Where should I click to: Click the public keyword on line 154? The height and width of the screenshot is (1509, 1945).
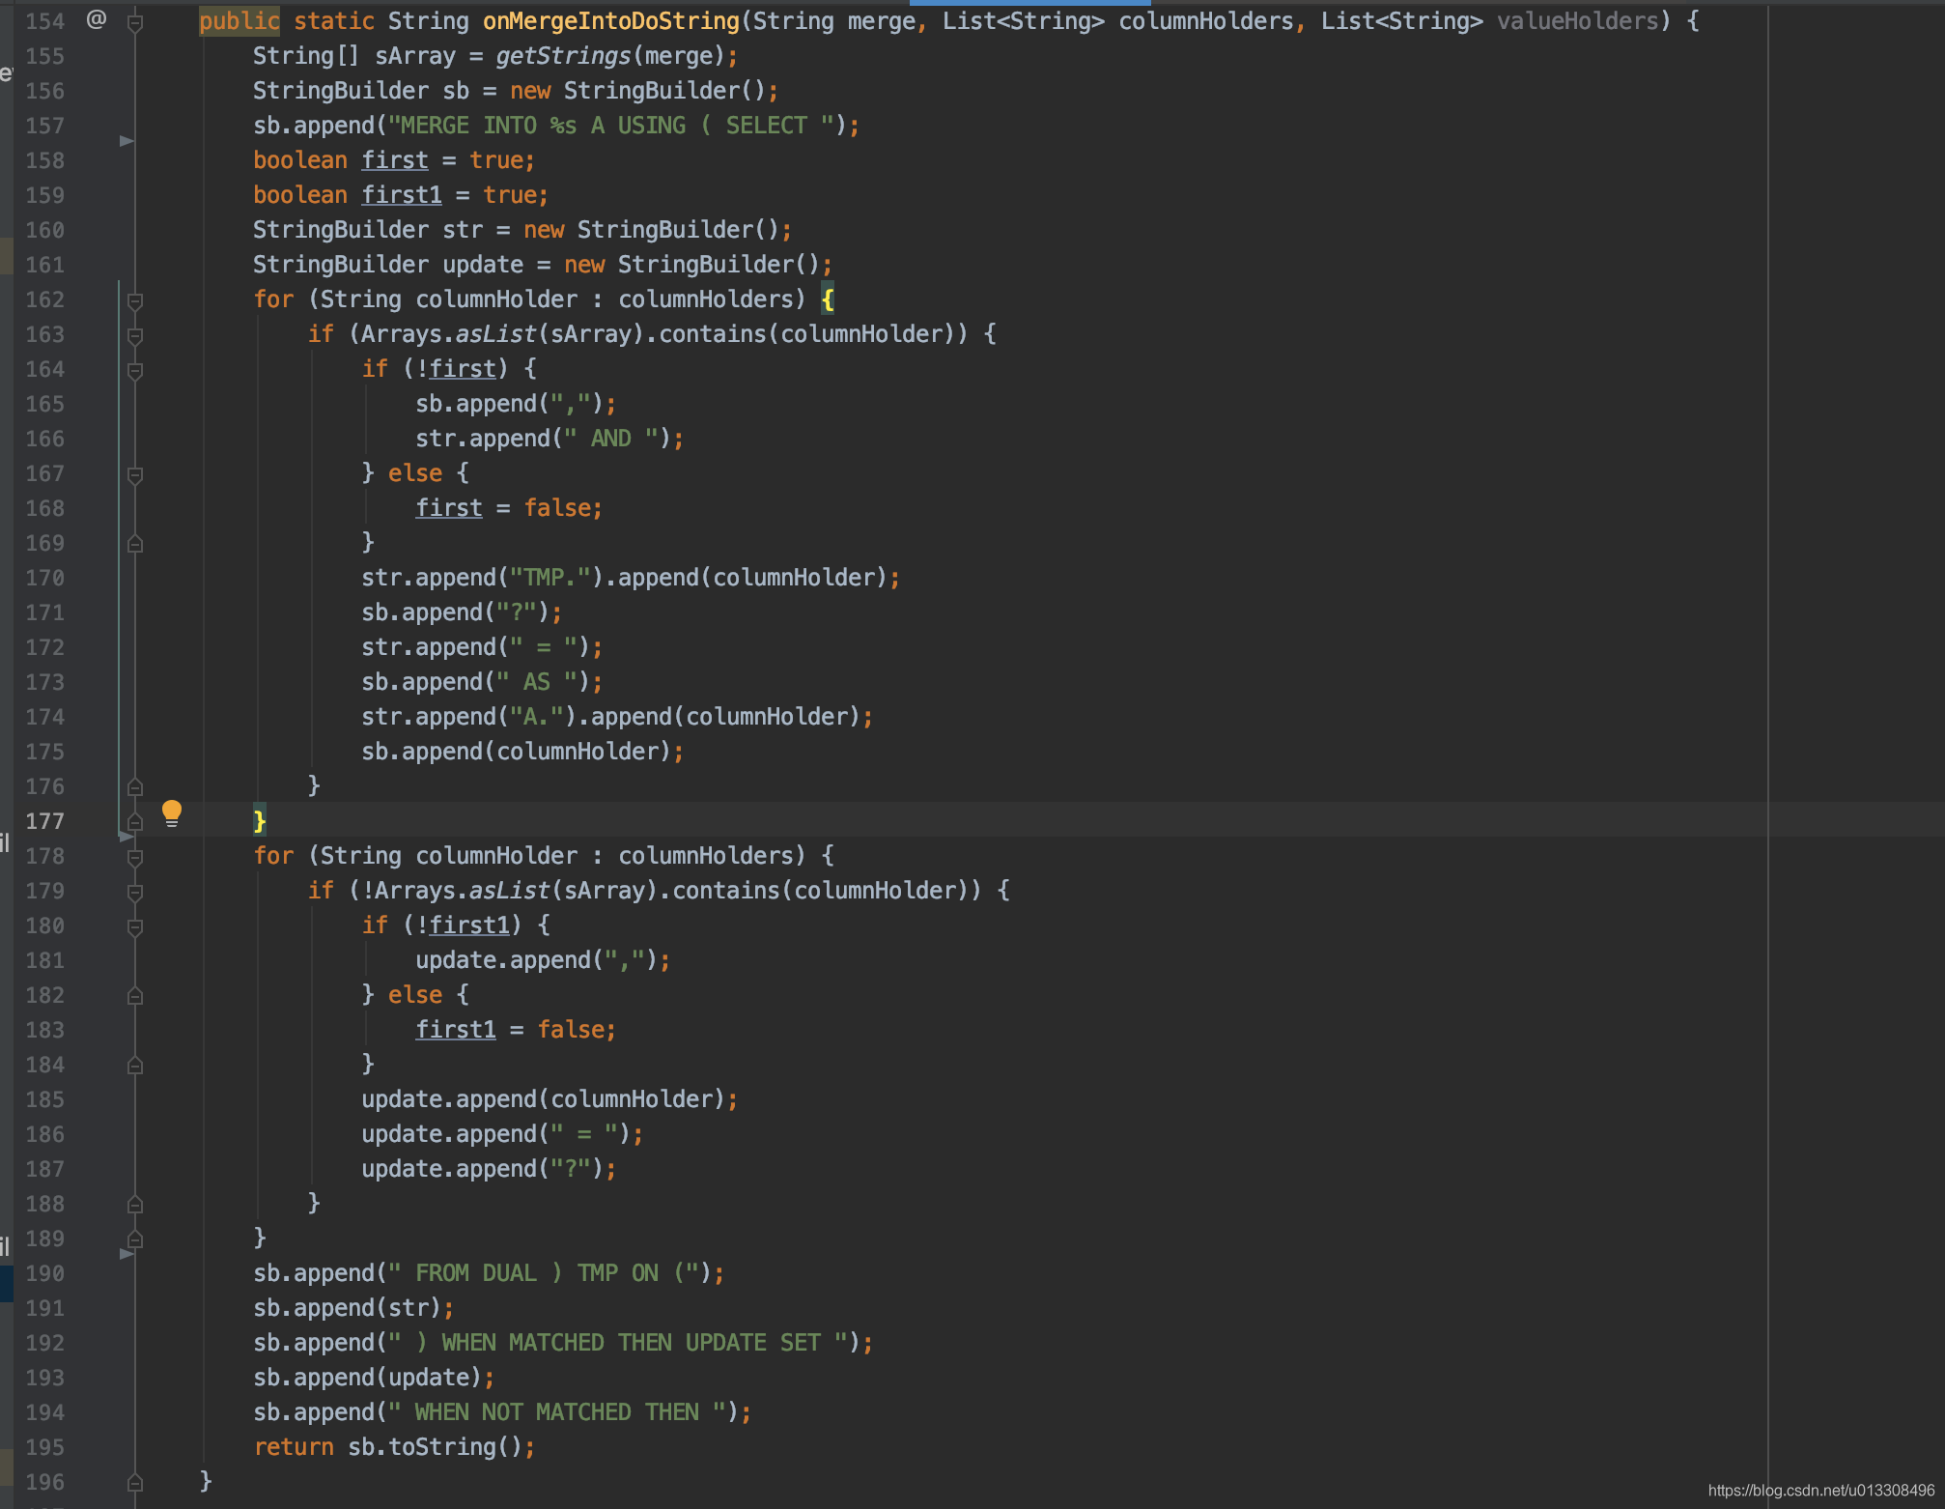tap(240, 21)
